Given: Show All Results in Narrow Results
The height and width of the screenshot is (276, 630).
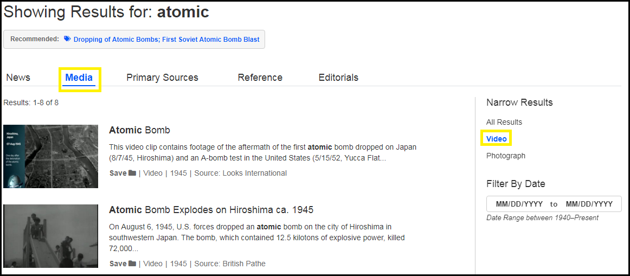Looking at the screenshot, I should click(x=504, y=122).
